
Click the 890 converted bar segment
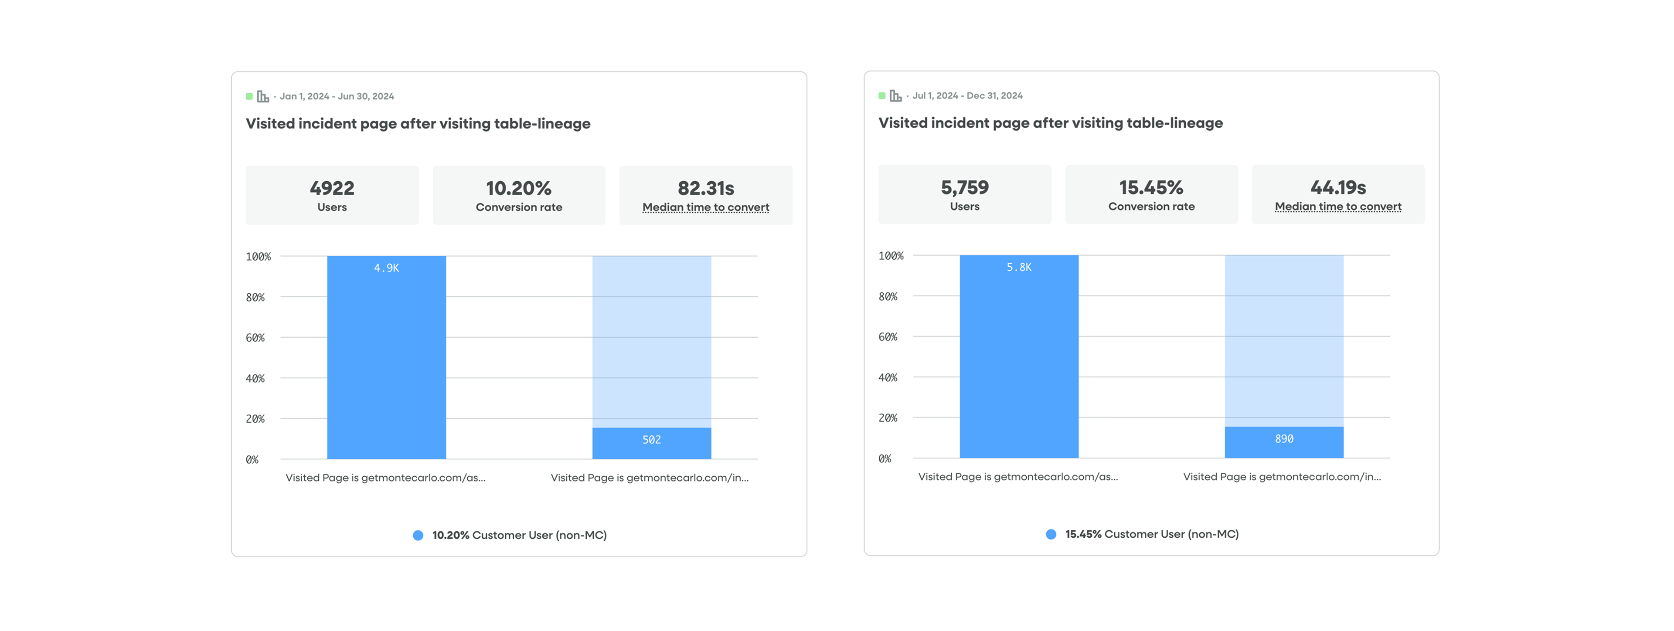pyautogui.click(x=1284, y=443)
